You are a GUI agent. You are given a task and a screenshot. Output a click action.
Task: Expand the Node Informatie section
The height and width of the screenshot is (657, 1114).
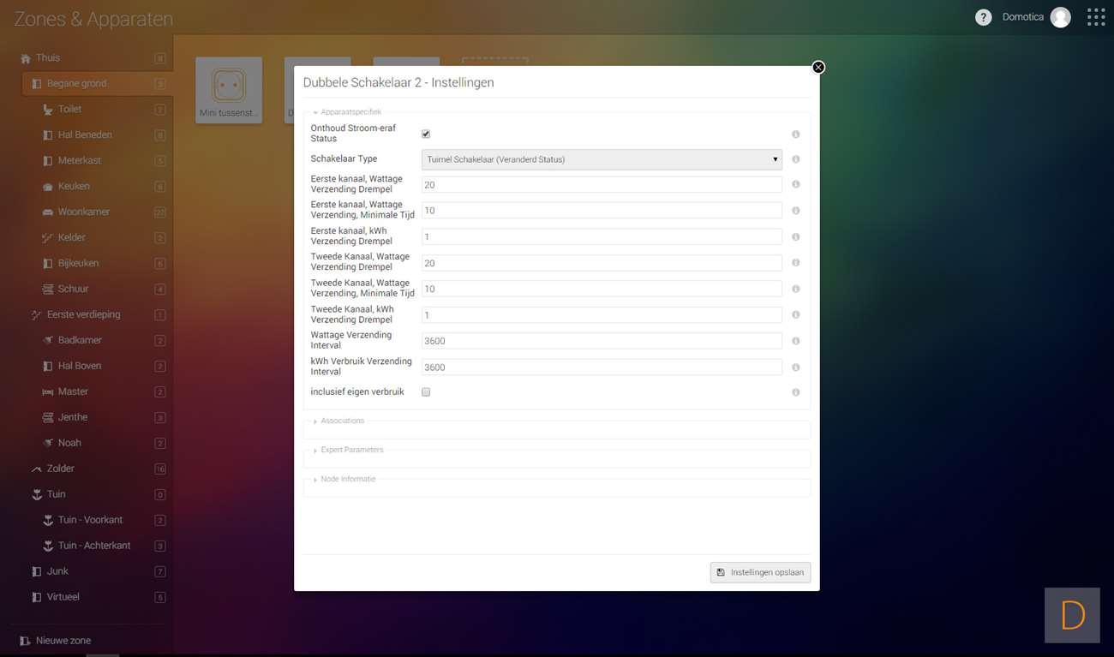pos(347,480)
